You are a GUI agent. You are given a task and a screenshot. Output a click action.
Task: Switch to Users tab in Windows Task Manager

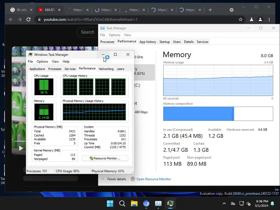click(121, 69)
